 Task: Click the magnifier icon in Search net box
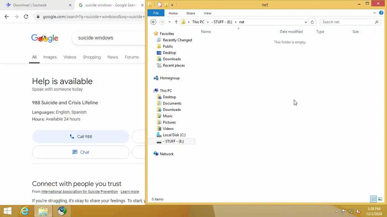pos(376,22)
